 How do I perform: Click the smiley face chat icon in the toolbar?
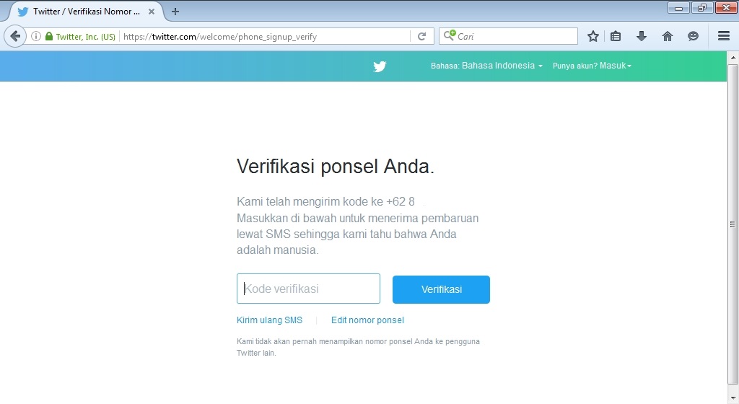tap(693, 36)
